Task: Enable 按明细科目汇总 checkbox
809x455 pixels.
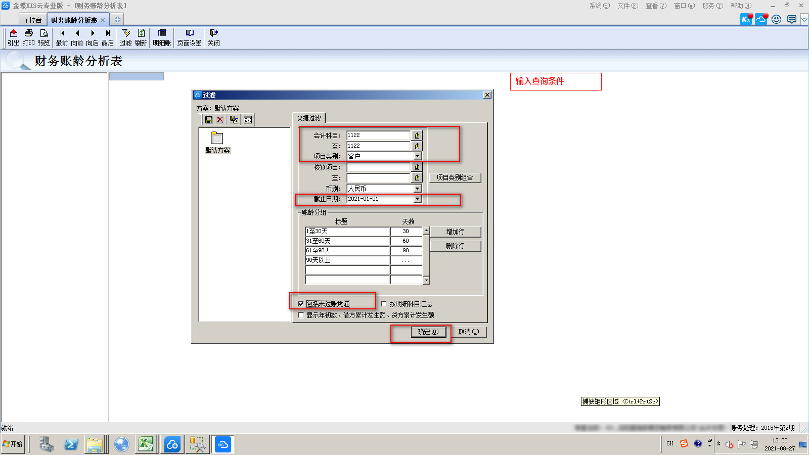Action: tap(384, 304)
